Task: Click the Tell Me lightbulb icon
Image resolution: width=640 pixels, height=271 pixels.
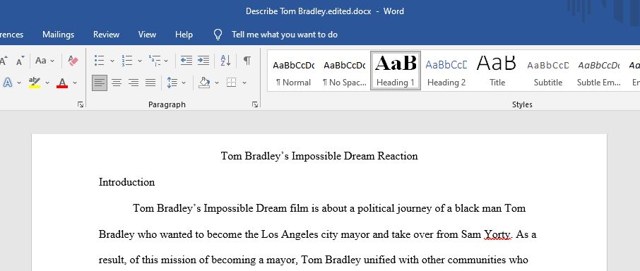Action: point(218,35)
